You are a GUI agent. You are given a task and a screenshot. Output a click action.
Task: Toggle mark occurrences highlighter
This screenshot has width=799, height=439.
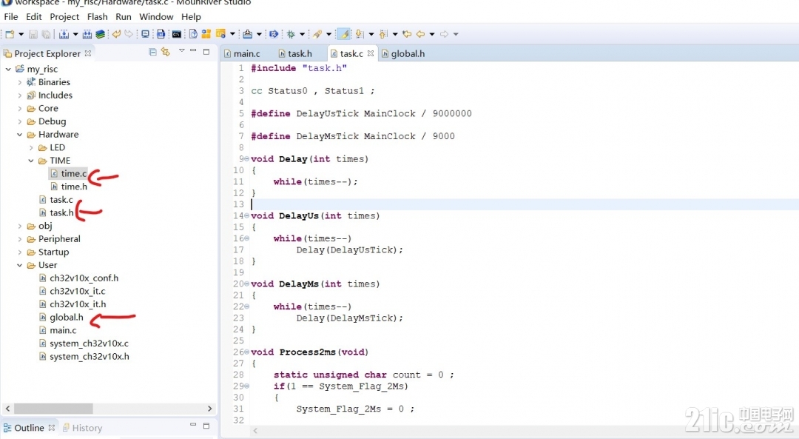[x=344, y=34]
